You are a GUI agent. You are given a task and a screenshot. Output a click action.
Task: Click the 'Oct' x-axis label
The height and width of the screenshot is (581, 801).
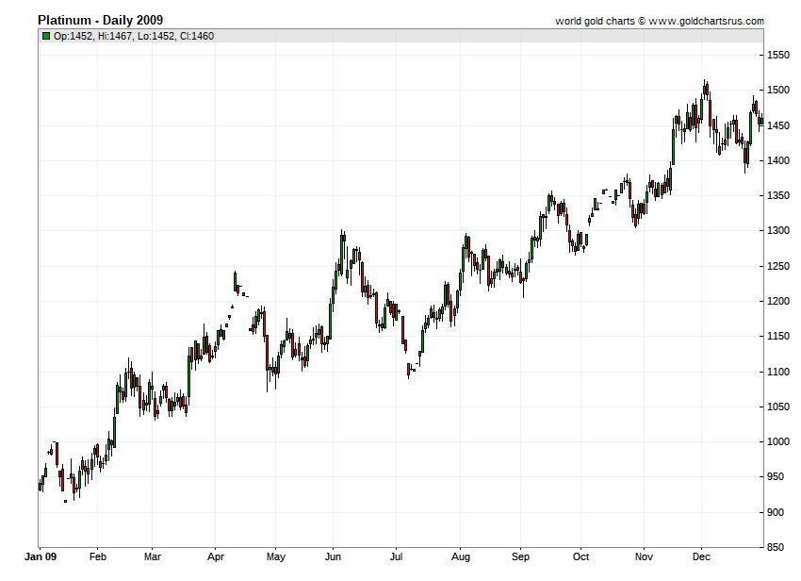tap(580, 556)
